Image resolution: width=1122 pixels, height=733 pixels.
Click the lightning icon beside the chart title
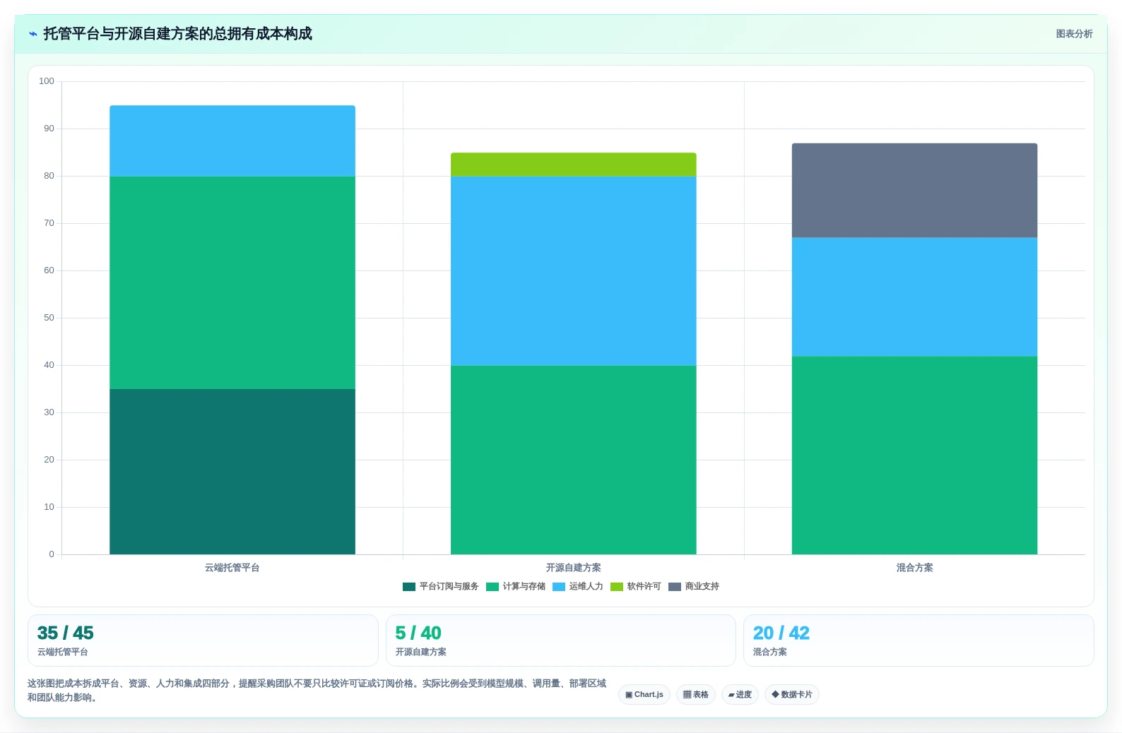33,34
